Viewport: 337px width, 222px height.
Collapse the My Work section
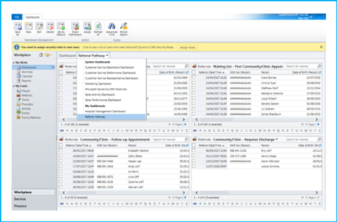(13, 62)
